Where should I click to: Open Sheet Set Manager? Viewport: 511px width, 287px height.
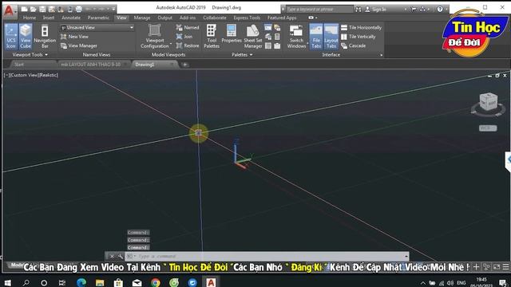(x=253, y=37)
